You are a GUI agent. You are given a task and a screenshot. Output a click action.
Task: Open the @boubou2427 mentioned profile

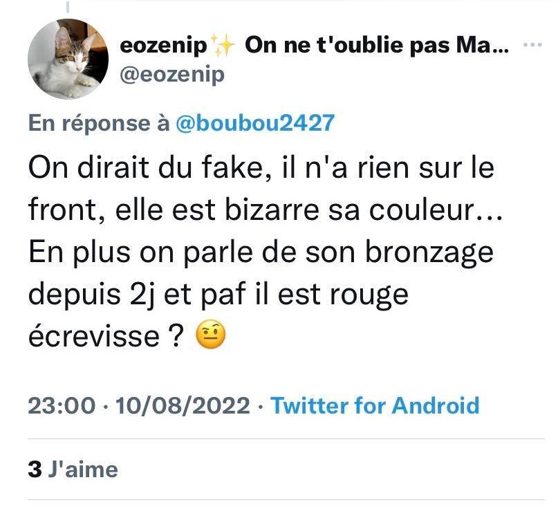[255, 123]
